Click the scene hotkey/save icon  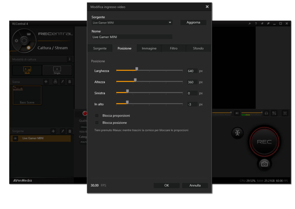click(55, 81)
